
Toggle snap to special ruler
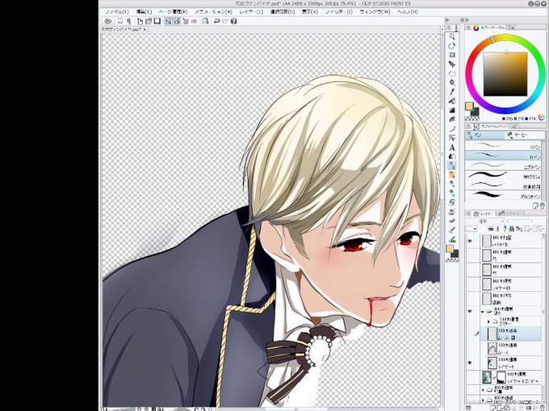177,21
